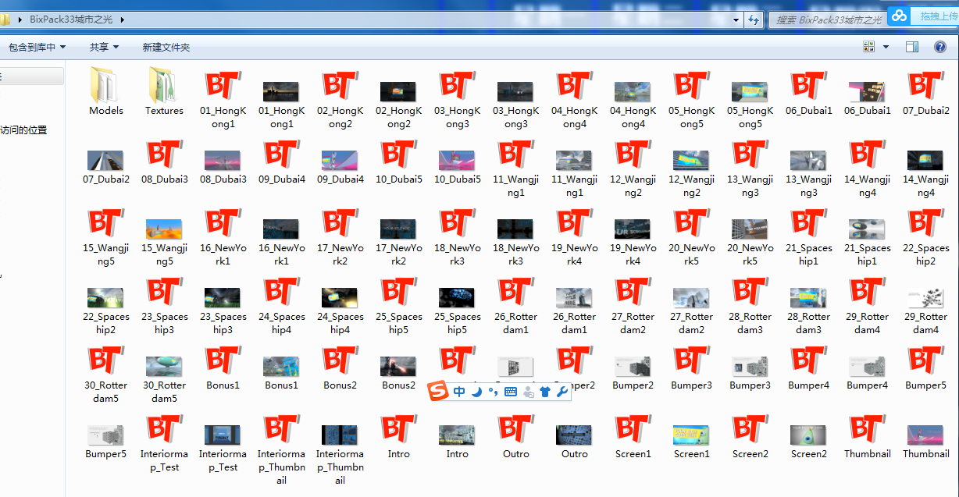Toggle Sogou Chinese/English input mode

[459, 392]
